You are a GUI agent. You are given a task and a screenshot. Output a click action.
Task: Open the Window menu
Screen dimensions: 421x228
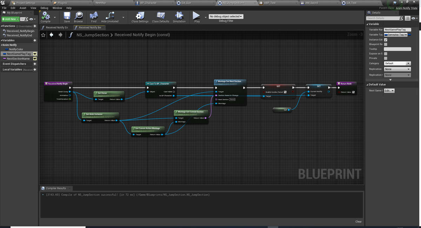pyautogui.click(x=57, y=8)
